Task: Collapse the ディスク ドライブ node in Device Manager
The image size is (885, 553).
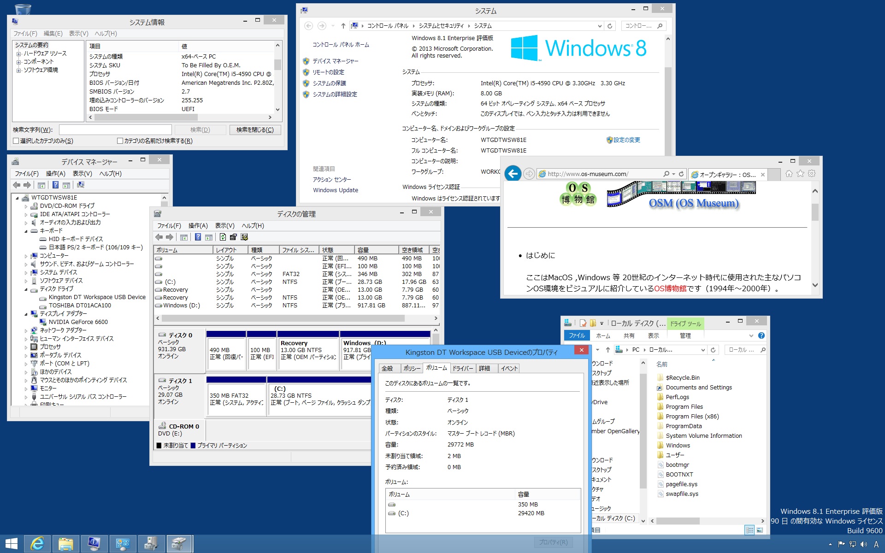Action: pos(26,289)
